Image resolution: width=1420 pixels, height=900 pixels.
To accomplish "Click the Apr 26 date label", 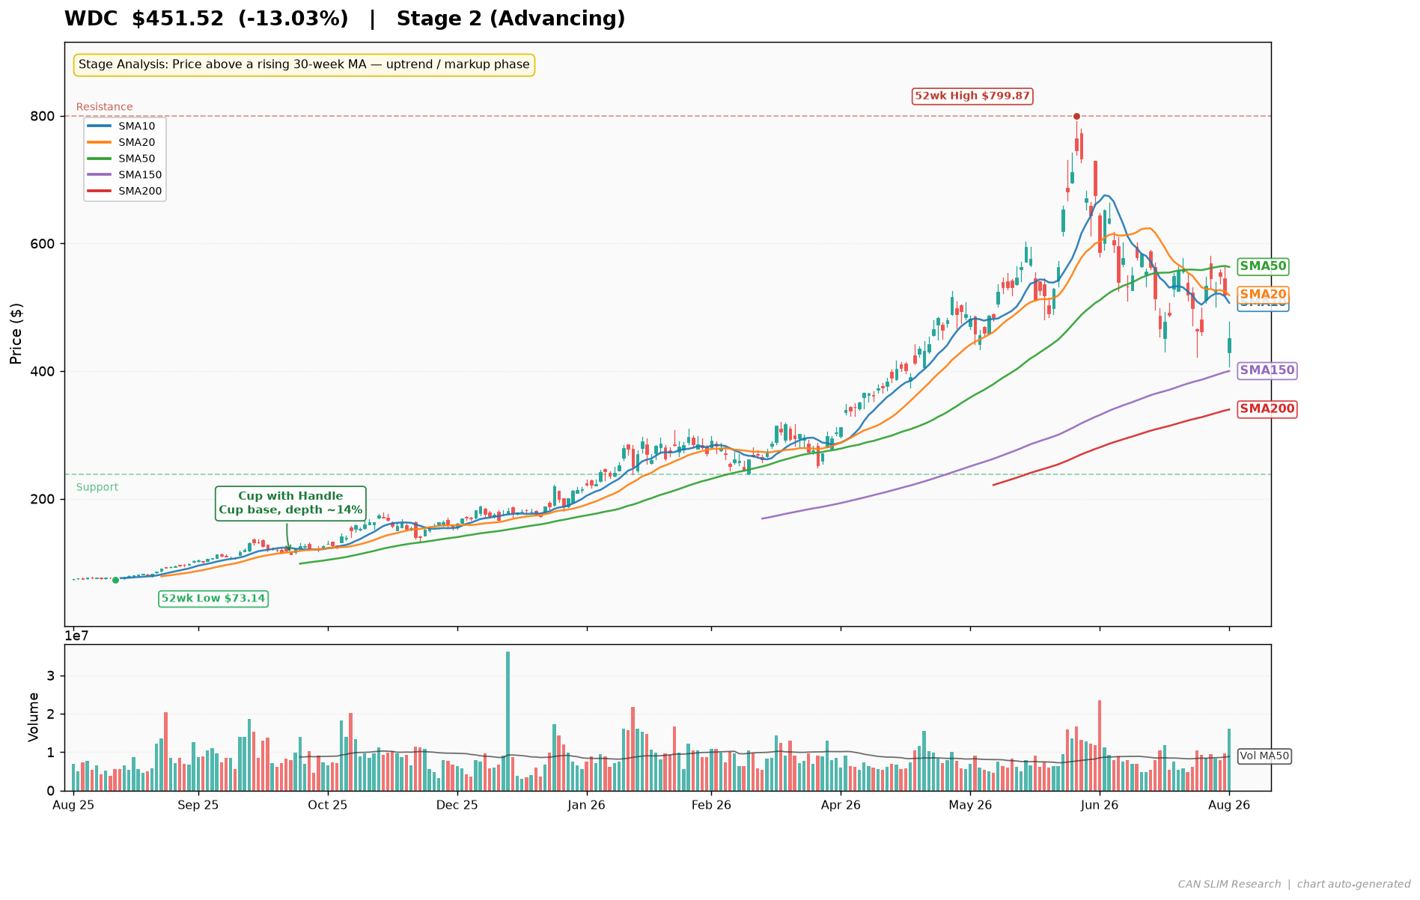I will pyautogui.click(x=841, y=805).
